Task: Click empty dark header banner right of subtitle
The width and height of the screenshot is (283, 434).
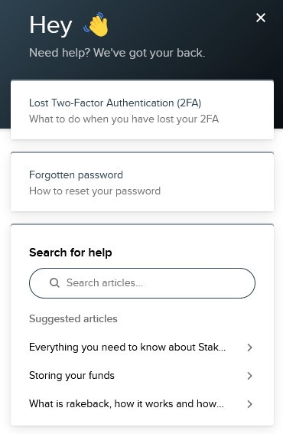Action: click(243, 53)
